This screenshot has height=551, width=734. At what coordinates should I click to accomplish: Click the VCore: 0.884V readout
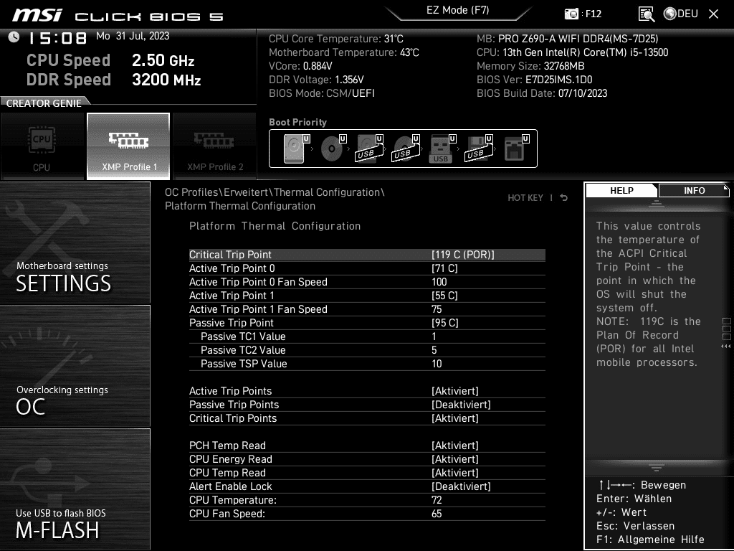pyautogui.click(x=300, y=66)
